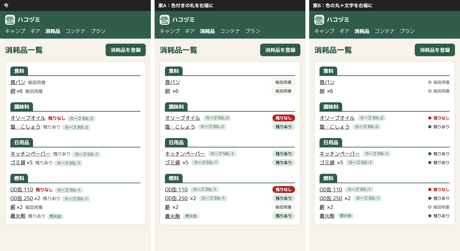Click the ハコヅミ logo icon in 今 panel
460x251 pixels.
click(x=10, y=20)
